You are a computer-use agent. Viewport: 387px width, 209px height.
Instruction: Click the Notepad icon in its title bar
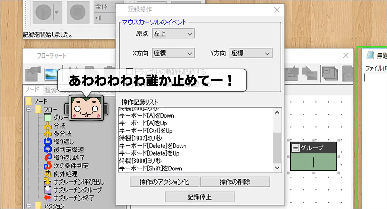(x=371, y=55)
